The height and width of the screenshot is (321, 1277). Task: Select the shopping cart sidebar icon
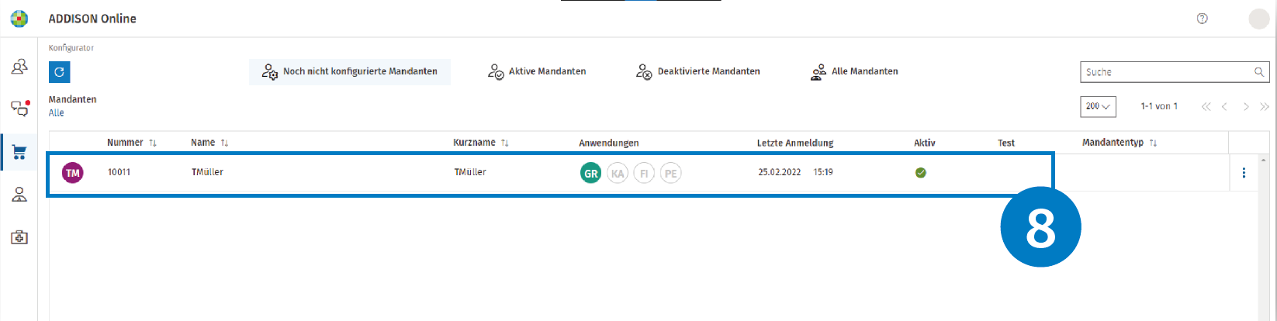pos(19,152)
